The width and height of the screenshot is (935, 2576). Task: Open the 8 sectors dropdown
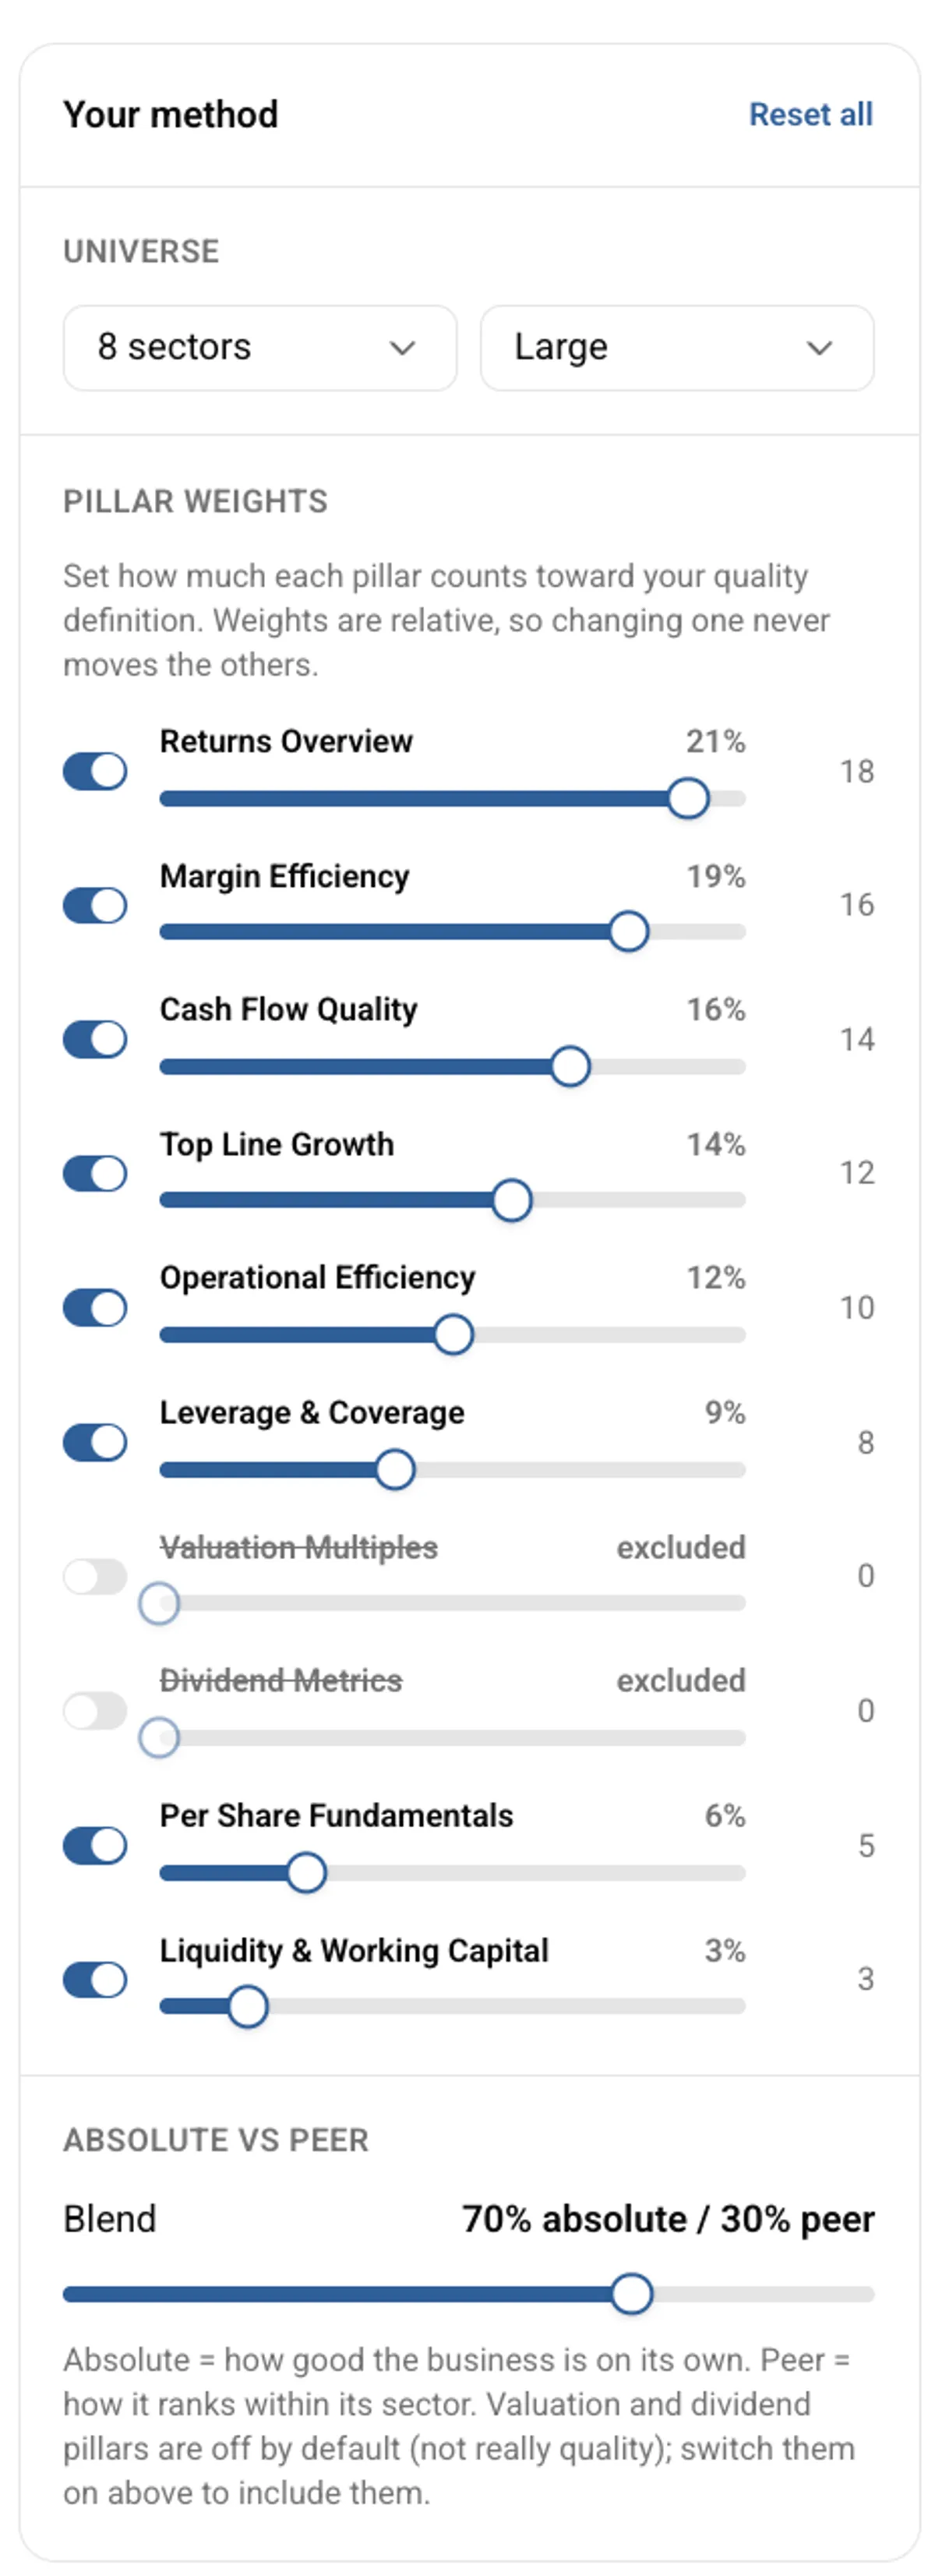tap(260, 347)
